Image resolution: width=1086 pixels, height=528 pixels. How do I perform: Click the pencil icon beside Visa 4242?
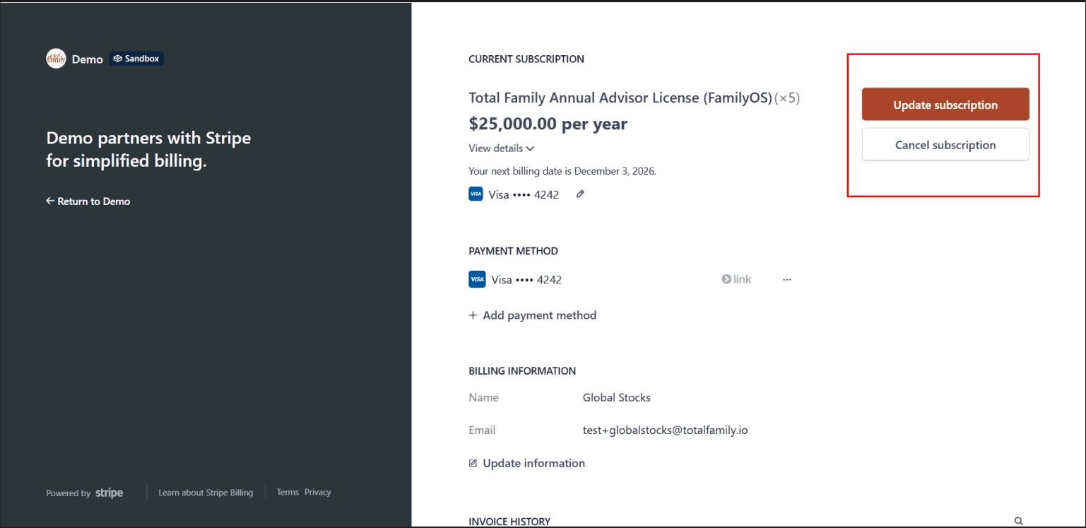coord(580,194)
